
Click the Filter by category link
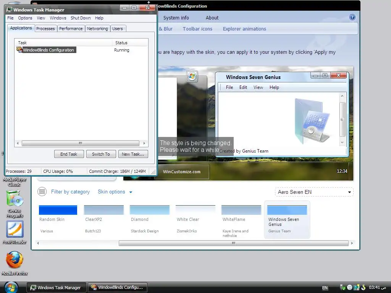[x=70, y=192]
